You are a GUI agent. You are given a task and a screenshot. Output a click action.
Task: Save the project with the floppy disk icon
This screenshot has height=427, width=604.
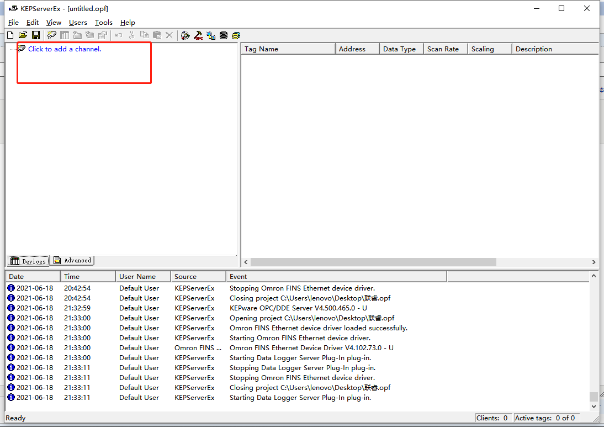[x=36, y=35]
